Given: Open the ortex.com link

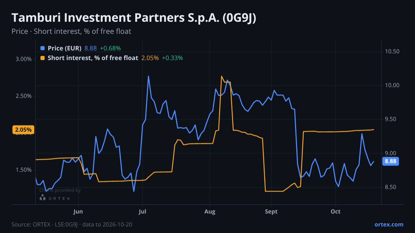Looking at the screenshot, I should [389, 224].
